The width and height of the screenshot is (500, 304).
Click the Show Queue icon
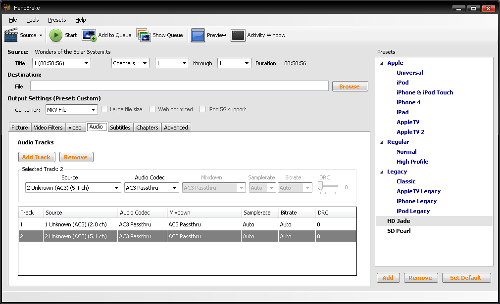click(x=144, y=35)
